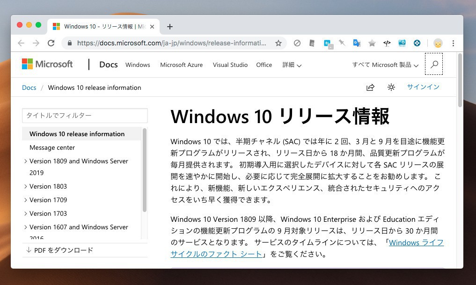Click the Microsoft logo in the header

click(x=47, y=65)
